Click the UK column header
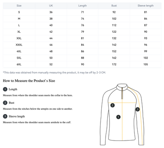The height and width of the screenshot is (148, 164). pyautogui.click(x=51, y=6)
